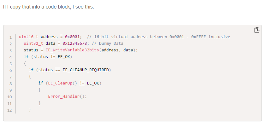Click the EE_CleanUp function call

point(58,83)
